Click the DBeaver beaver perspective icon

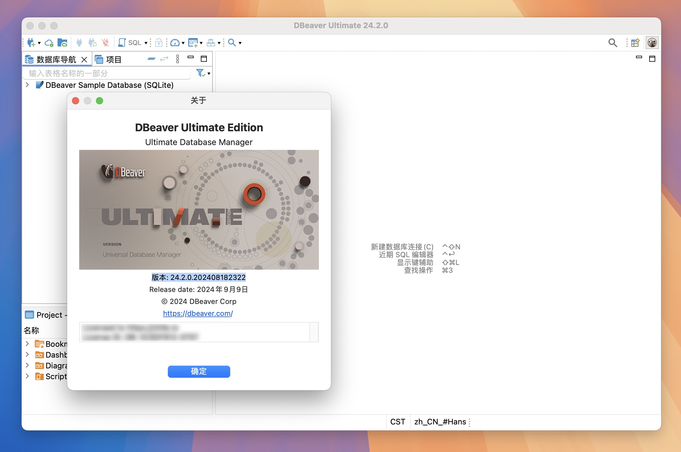pyautogui.click(x=652, y=43)
